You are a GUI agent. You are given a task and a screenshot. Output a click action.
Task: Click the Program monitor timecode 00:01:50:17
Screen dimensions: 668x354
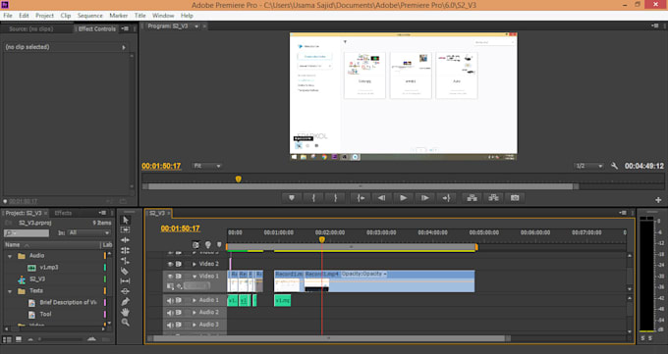tap(161, 166)
